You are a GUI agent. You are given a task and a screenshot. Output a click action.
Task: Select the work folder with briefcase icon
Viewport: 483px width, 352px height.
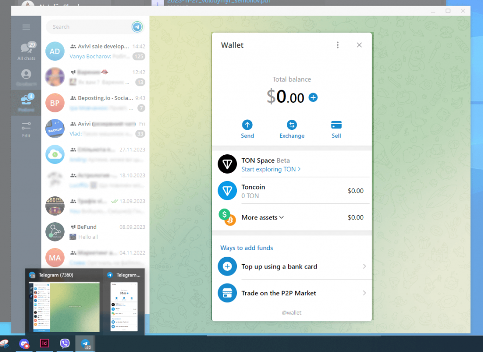[26, 103]
